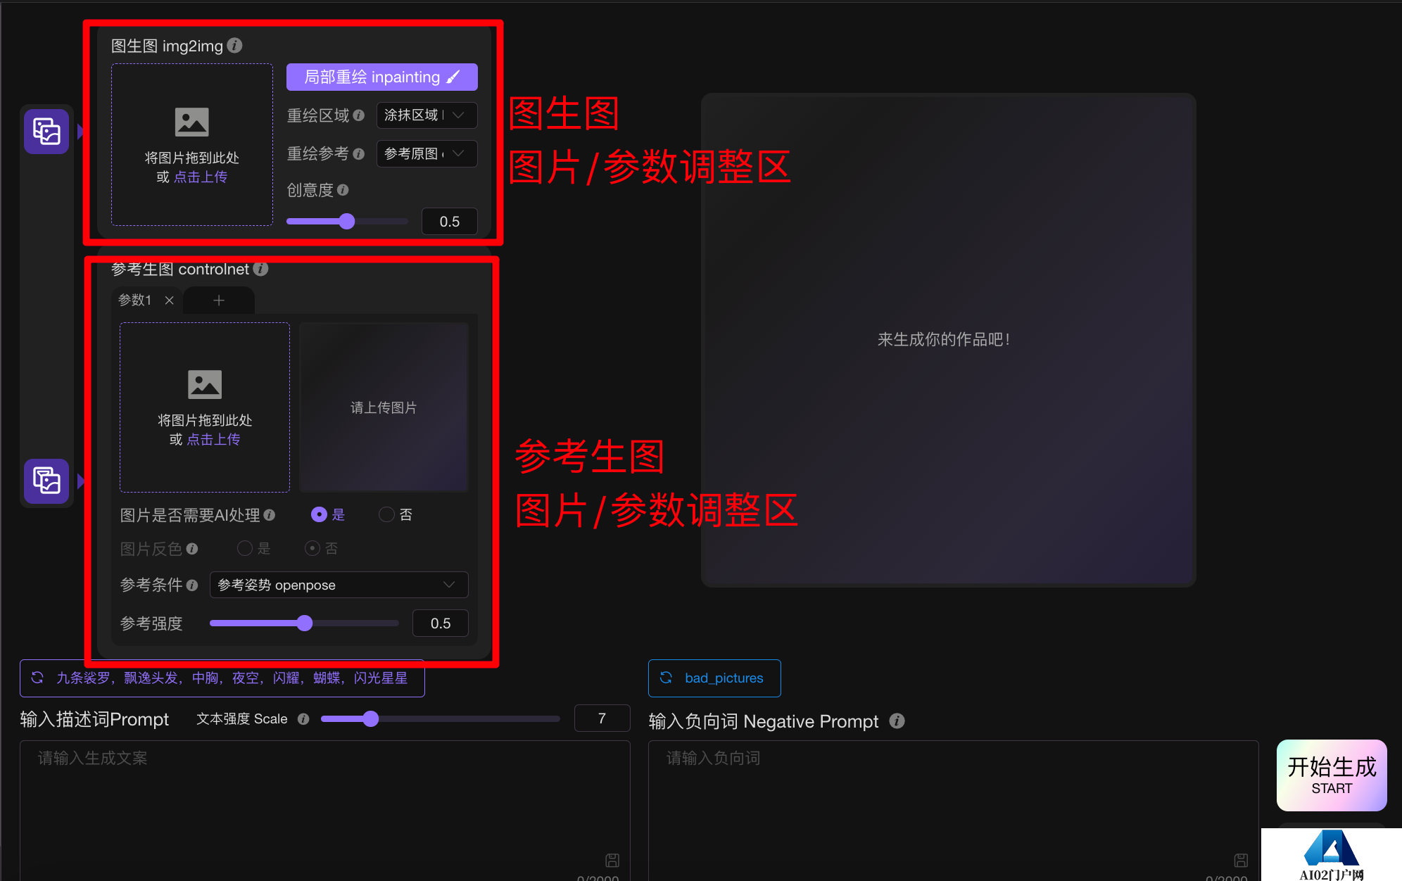The width and height of the screenshot is (1402, 881).
Task: Click image placeholder icon in controlnet upload area
Action: pos(205,384)
